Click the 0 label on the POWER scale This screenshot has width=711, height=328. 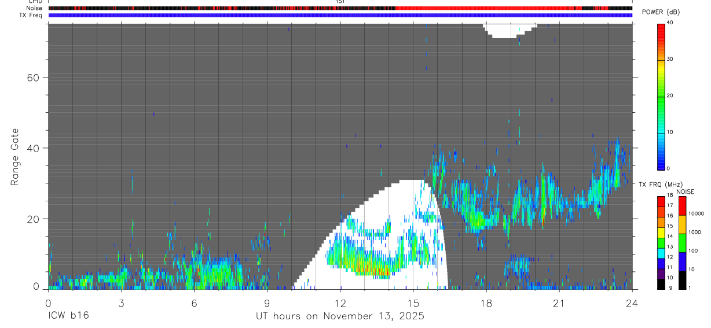tap(668, 168)
